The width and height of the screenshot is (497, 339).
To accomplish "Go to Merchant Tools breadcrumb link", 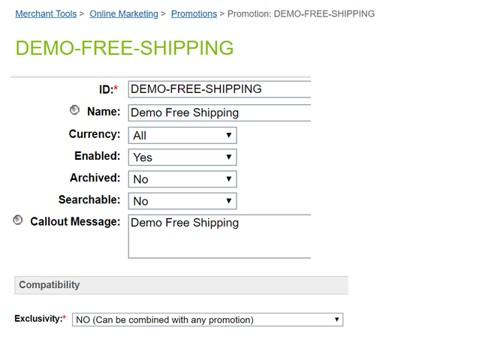I will tap(46, 13).
